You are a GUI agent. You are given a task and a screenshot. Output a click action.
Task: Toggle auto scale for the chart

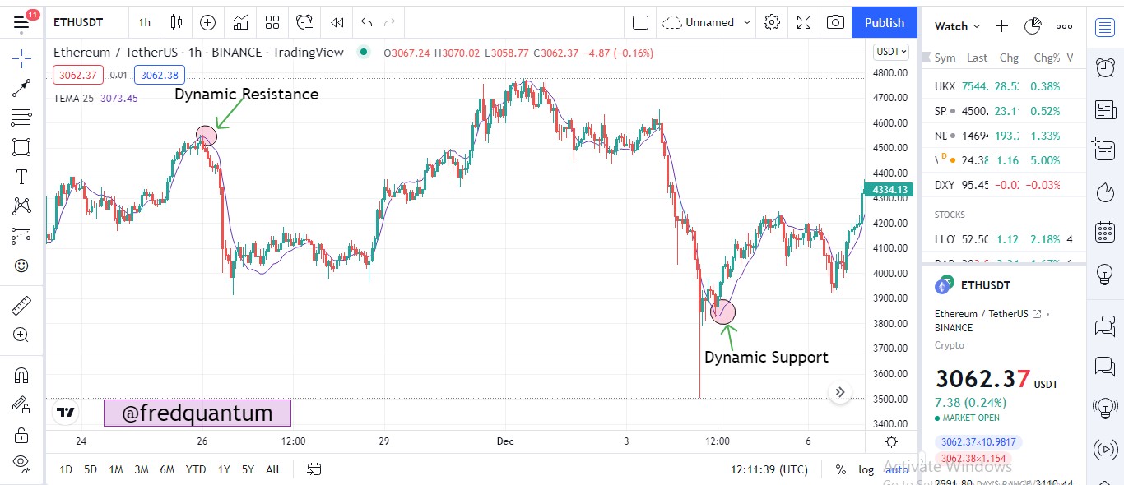click(897, 469)
